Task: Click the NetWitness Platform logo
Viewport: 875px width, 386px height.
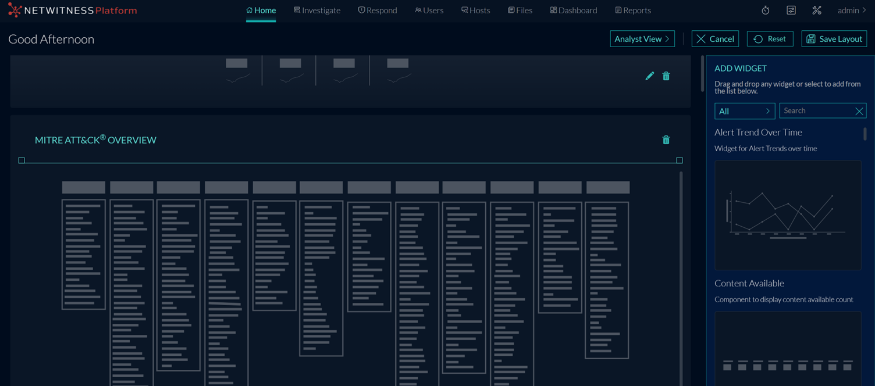Action: click(x=73, y=10)
